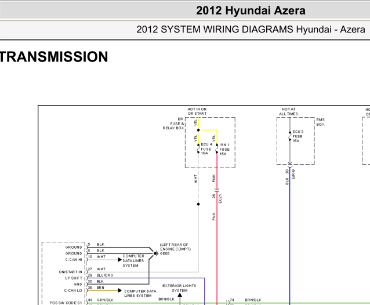Click the IGN 1 fuse symbol
370x305 pixels.
click(x=217, y=149)
